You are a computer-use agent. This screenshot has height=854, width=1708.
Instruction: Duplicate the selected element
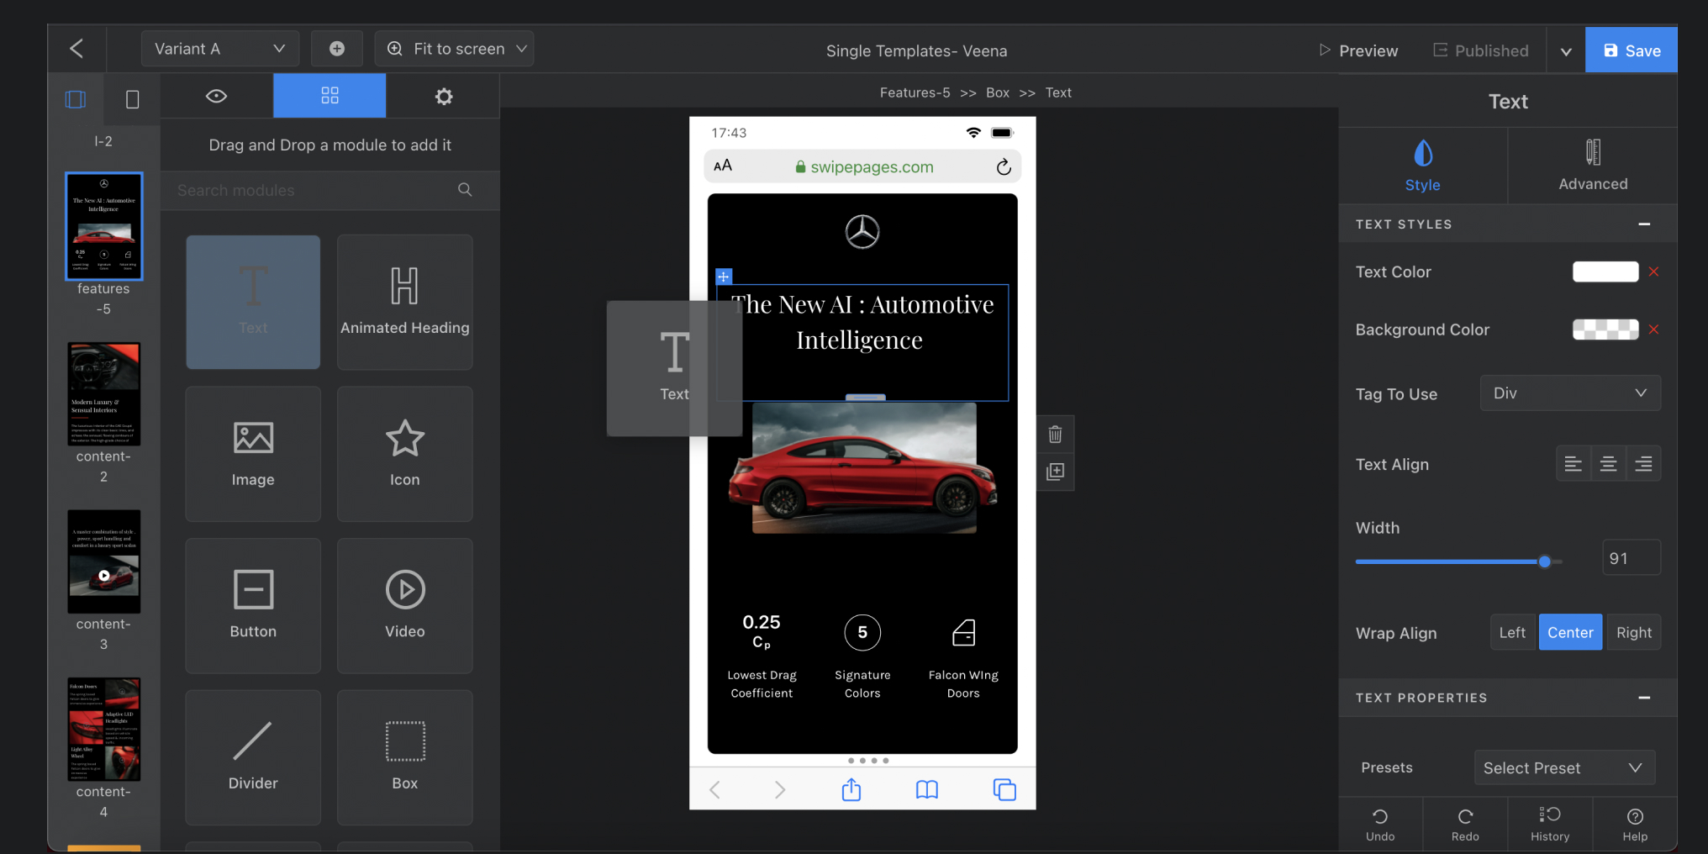[x=1055, y=472]
